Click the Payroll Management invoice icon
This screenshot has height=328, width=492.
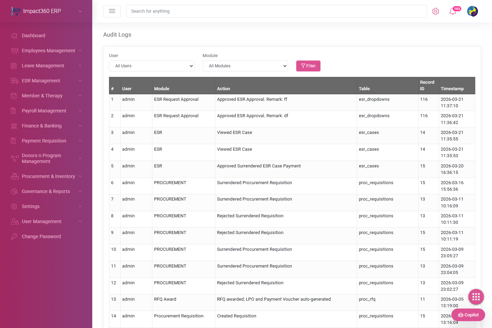coord(13,111)
